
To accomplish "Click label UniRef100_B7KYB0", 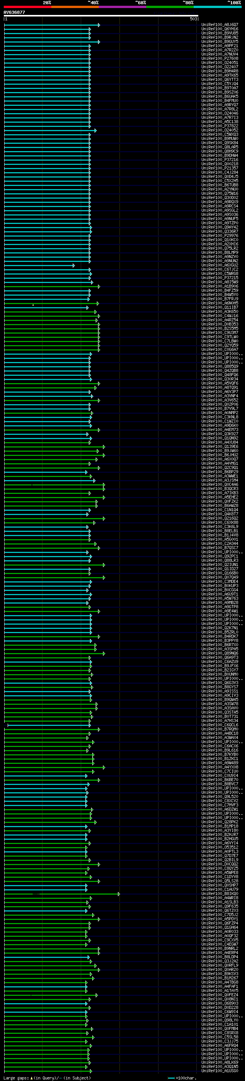I will (220, 755).
